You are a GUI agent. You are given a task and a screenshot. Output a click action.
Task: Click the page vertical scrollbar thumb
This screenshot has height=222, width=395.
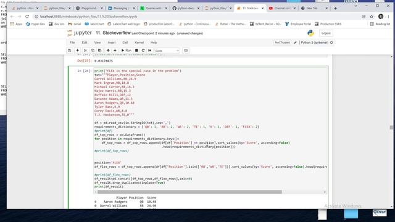[391, 128]
